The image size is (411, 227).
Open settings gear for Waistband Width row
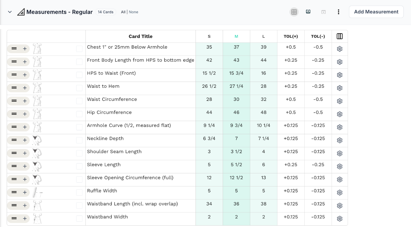[x=340, y=219]
